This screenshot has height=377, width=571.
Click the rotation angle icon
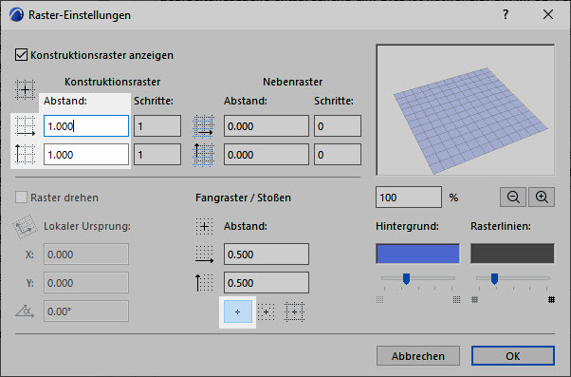pyautogui.click(x=25, y=311)
